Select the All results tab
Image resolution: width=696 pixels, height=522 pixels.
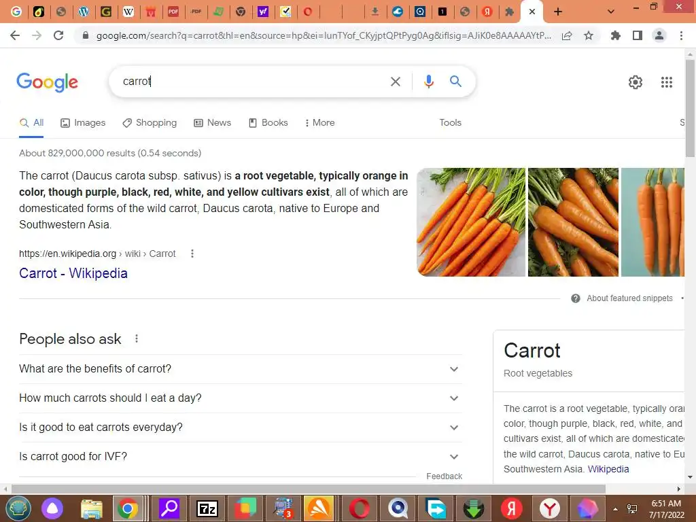pyautogui.click(x=31, y=123)
